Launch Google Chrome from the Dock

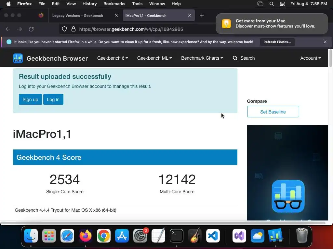coord(104,236)
